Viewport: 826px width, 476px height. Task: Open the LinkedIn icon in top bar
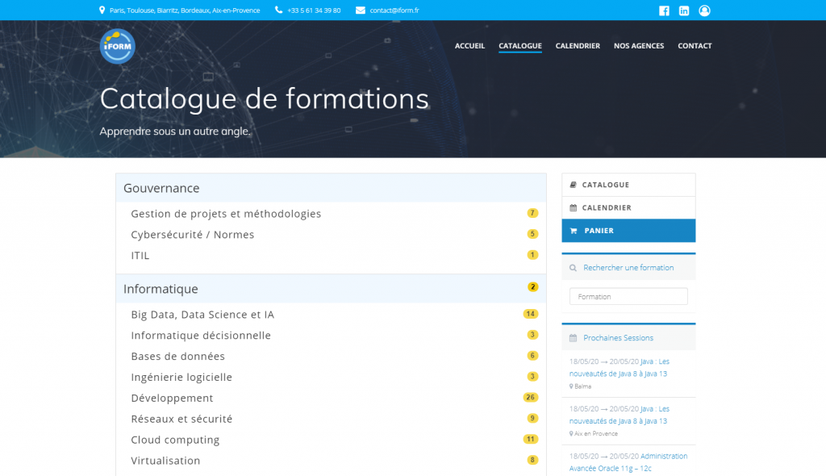pyautogui.click(x=684, y=10)
